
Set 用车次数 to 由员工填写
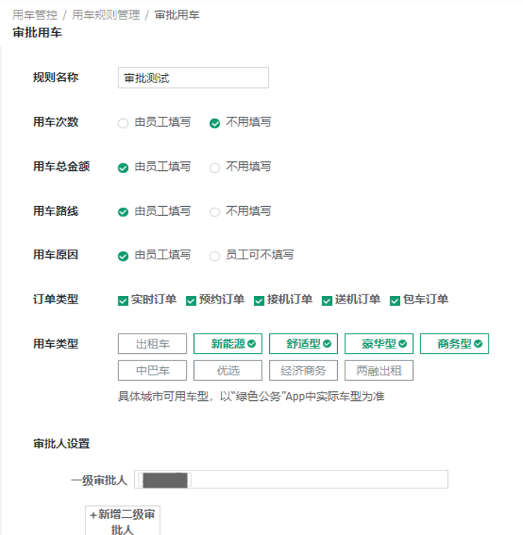coord(124,123)
